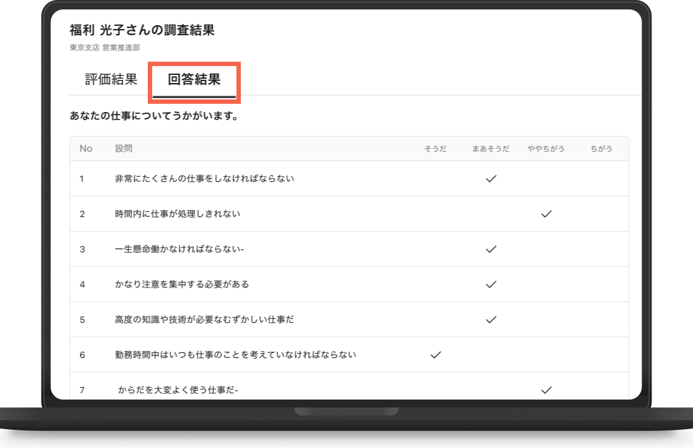The image size is (693, 448).
Task: Click the そうだ checkmark in row 6
Action: (x=436, y=355)
